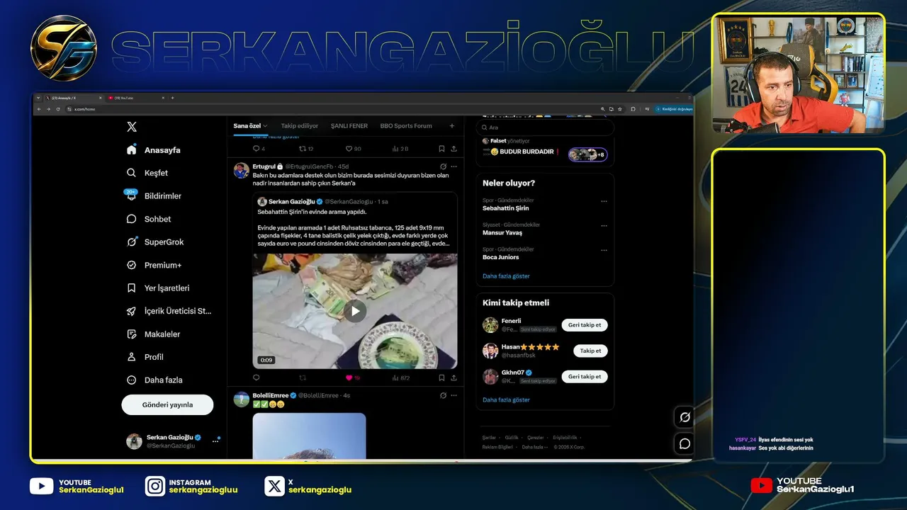907x510 pixels.
Task: Show more trends under Neler oluyor
Action: pyautogui.click(x=506, y=276)
